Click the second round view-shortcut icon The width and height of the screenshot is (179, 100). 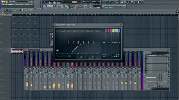107,2
